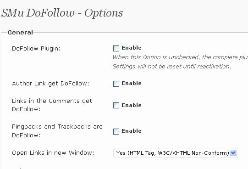The image size is (248, 169).
Task: Click the 'Settings will not be reset' note
Action: [172, 66]
